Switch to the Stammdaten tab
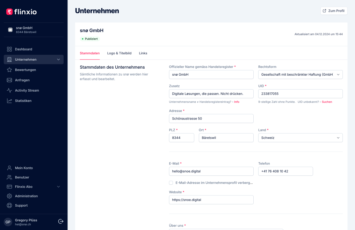 (x=90, y=53)
